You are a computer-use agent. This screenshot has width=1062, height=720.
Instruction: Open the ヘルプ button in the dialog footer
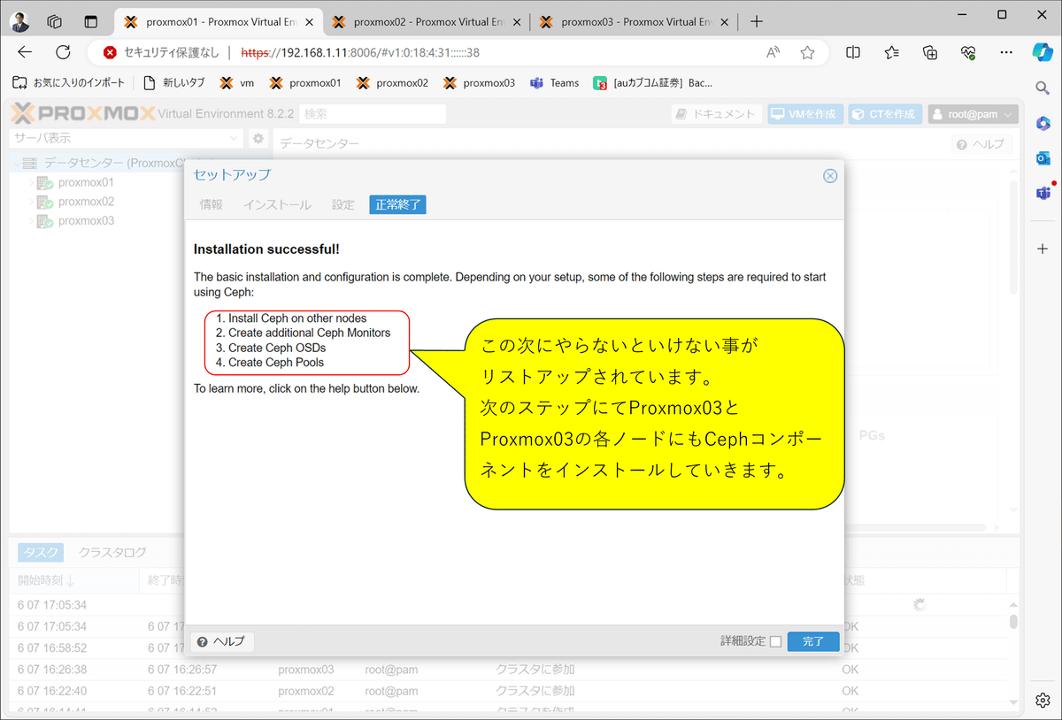tap(222, 641)
